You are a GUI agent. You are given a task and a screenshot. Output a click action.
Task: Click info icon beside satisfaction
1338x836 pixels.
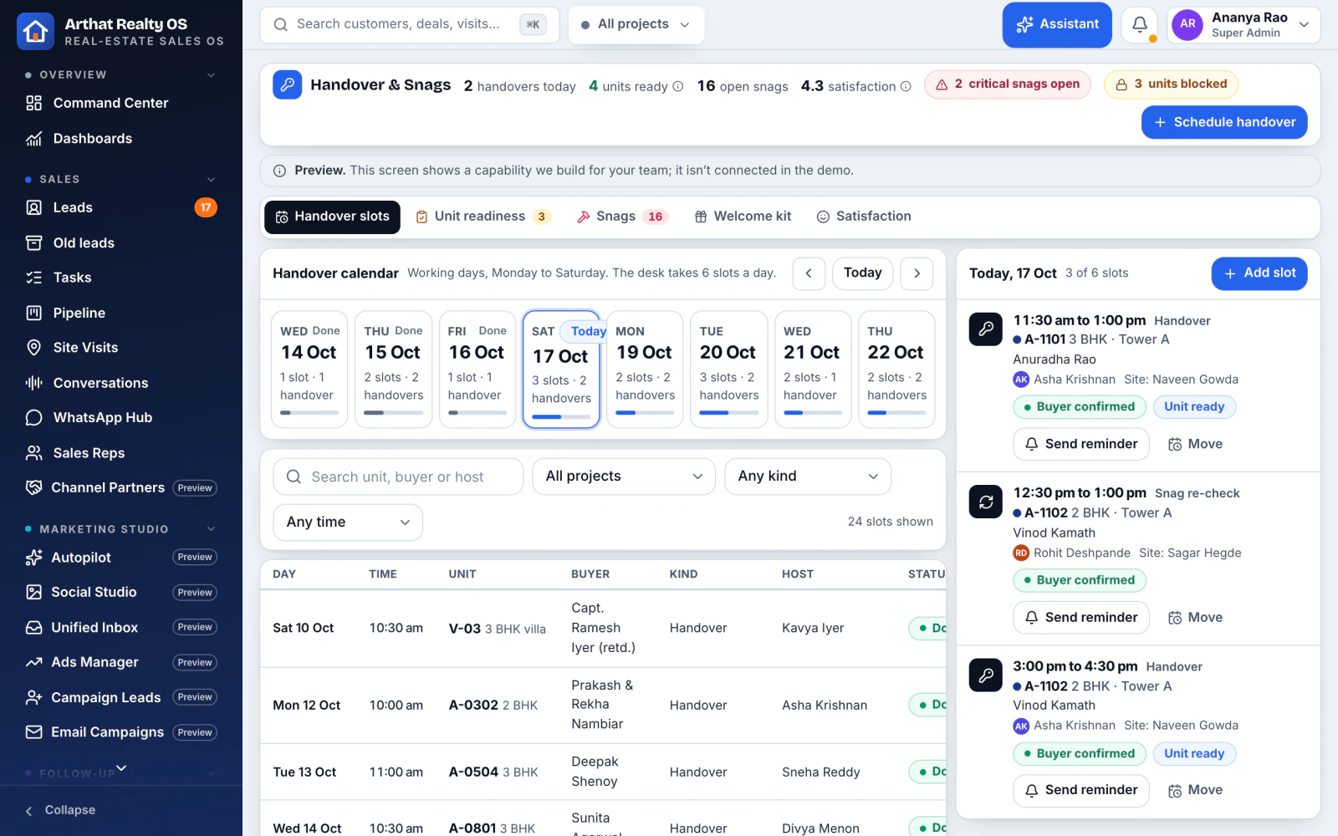[x=906, y=86]
